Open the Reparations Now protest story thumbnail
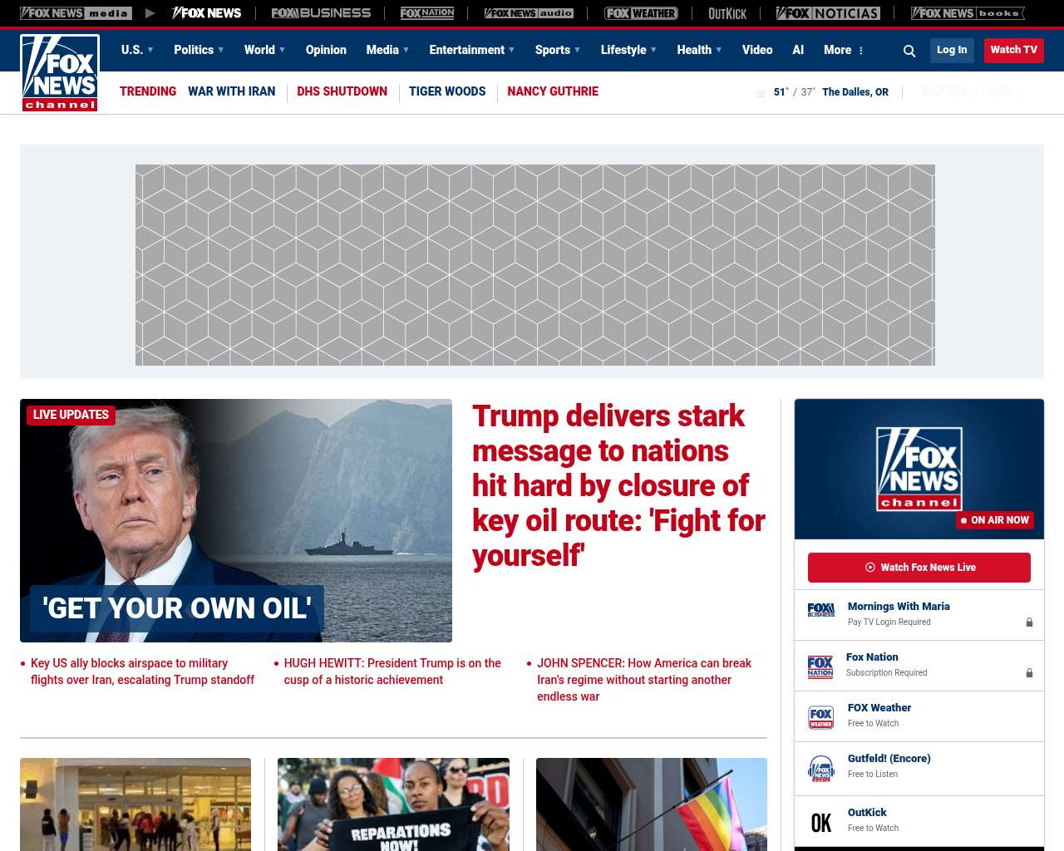This screenshot has height=851, width=1064. click(393, 804)
